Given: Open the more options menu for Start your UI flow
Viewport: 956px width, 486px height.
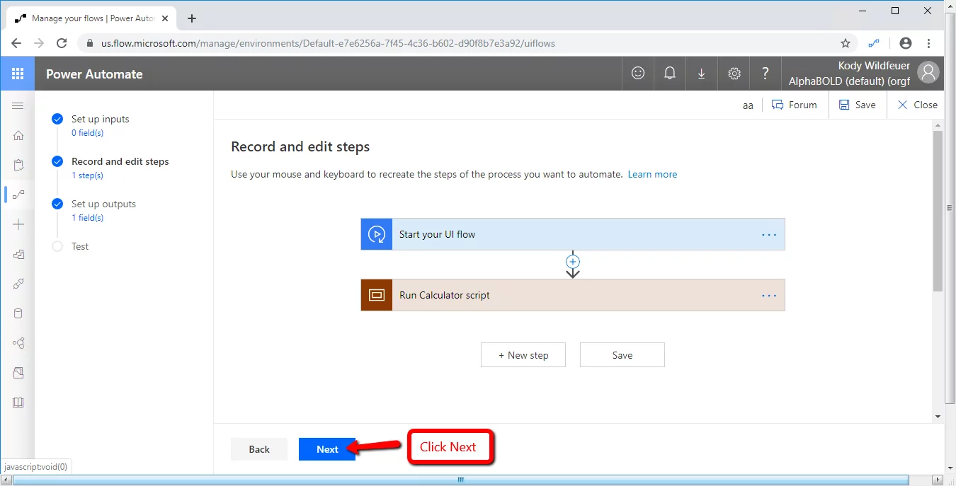Looking at the screenshot, I should point(769,235).
